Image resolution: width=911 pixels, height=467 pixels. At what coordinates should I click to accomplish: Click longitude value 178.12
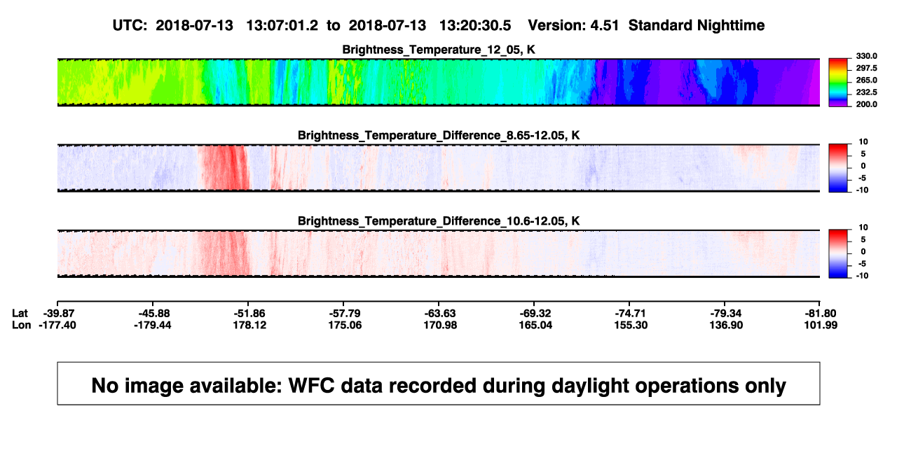point(248,325)
